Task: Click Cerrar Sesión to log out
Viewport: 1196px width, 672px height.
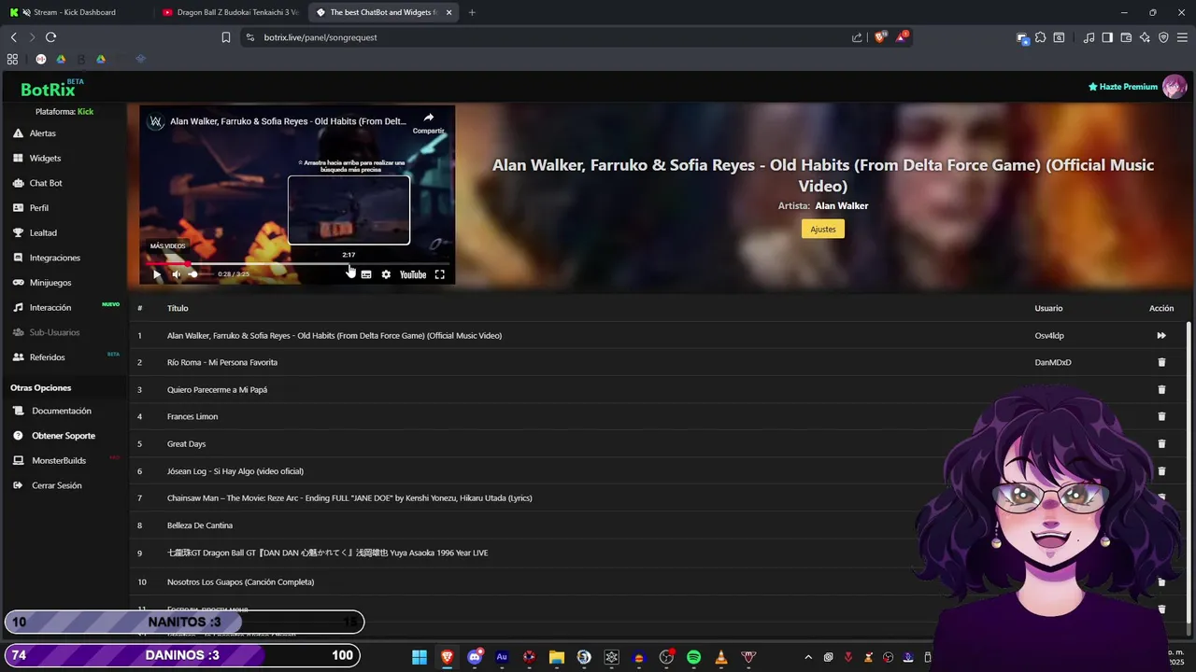Action: [x=57, y=485]
